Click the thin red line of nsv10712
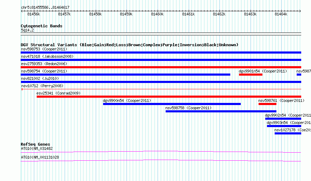311x181 pixels. tap(161, 89)
